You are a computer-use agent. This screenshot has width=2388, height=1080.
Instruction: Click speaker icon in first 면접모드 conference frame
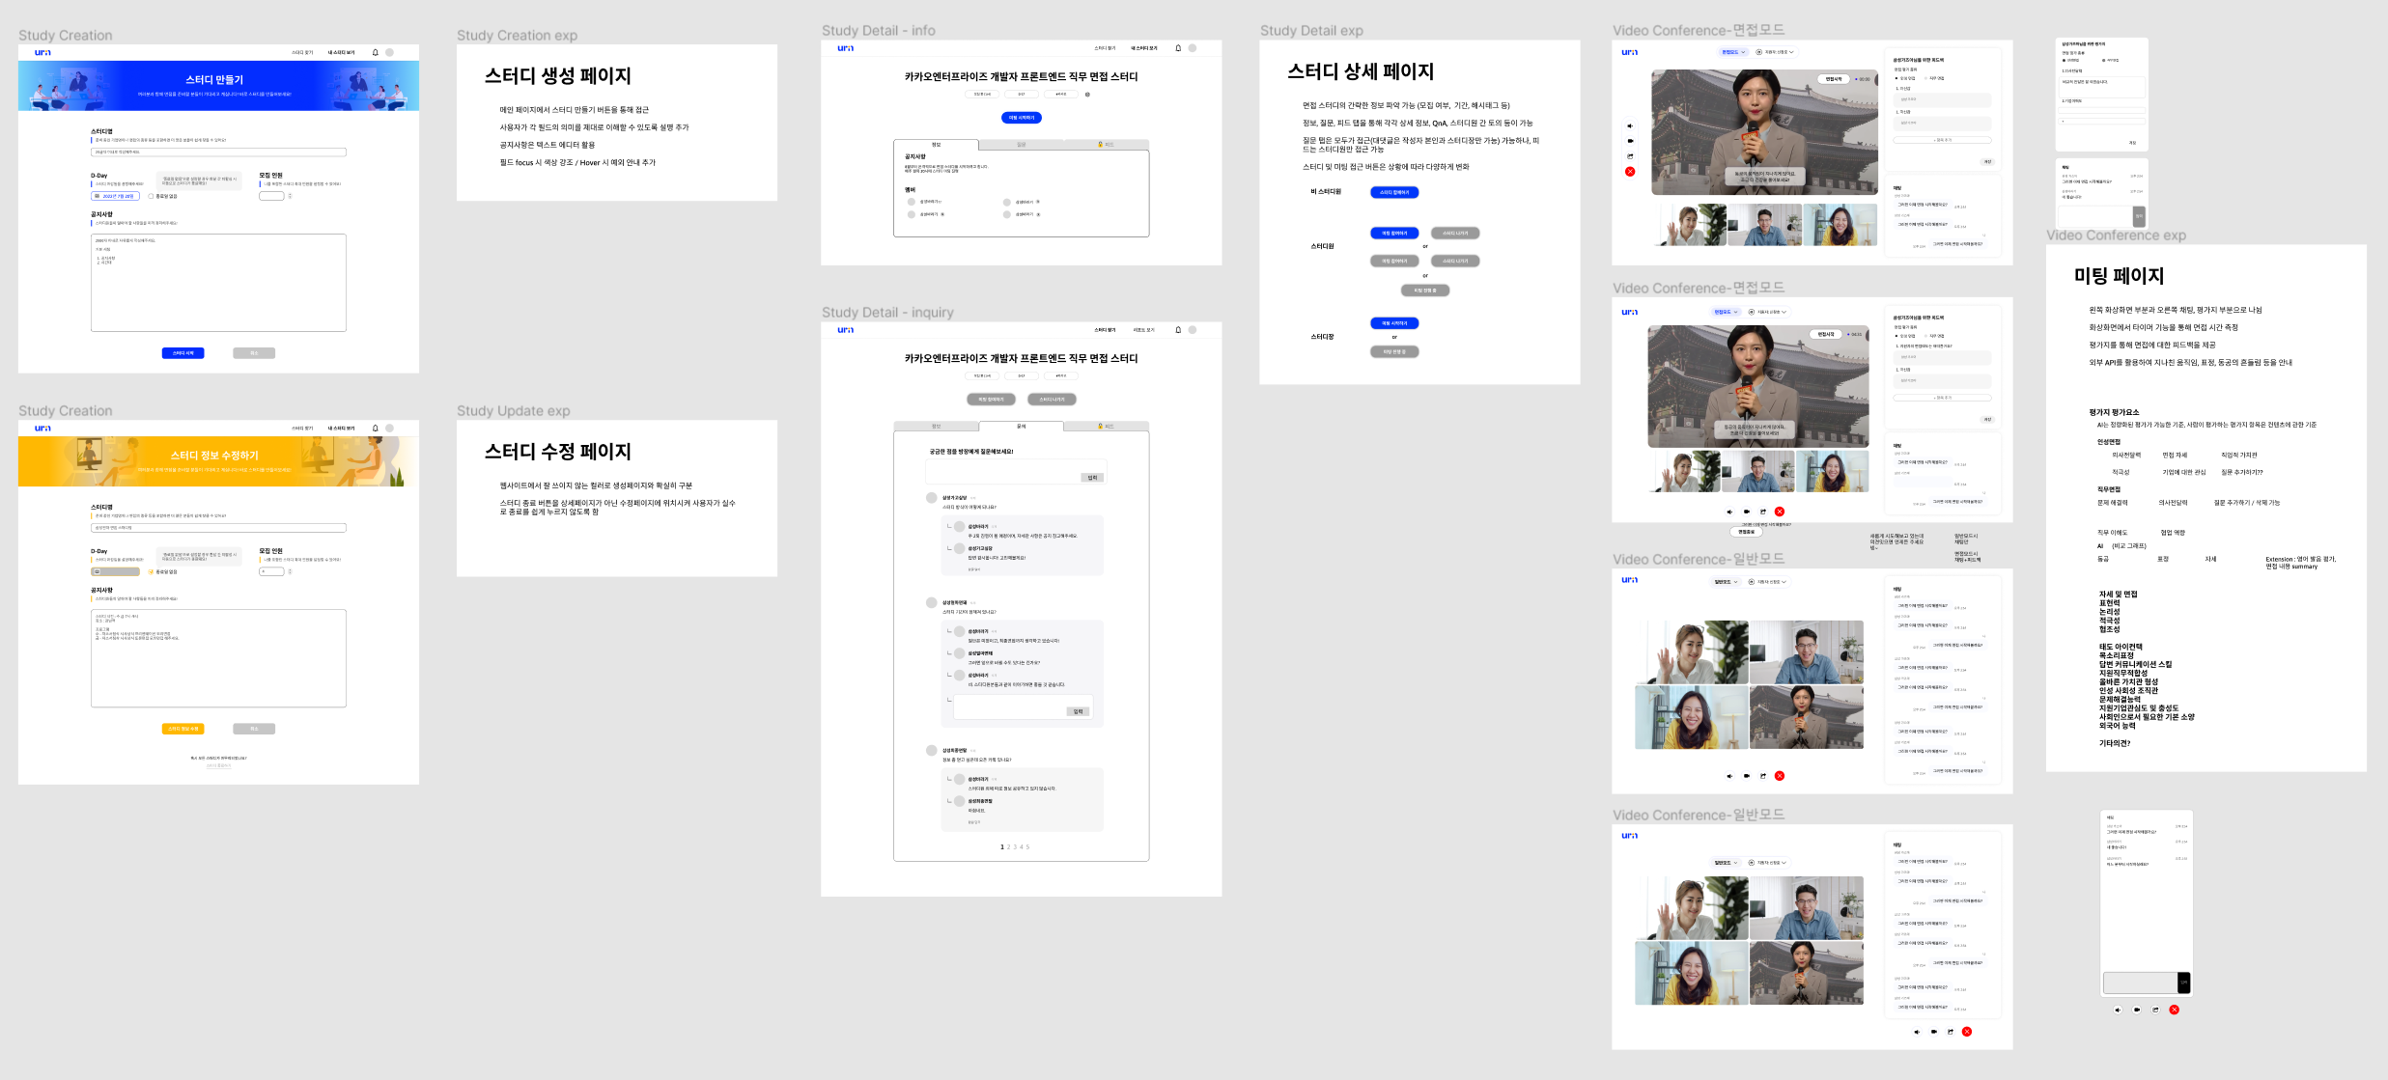pos(1630,126)
